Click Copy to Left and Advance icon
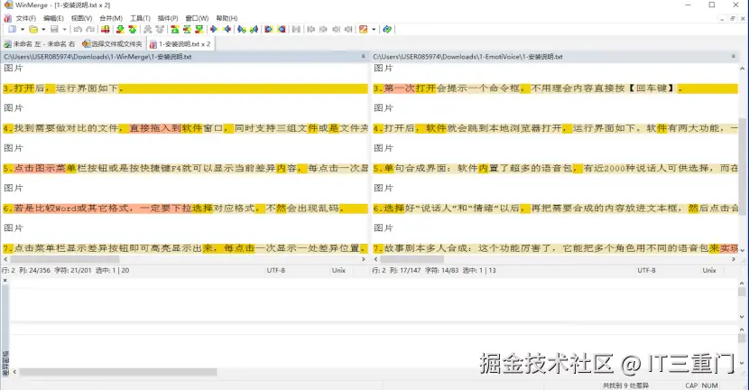749x390 pixels. [x=254, y=29]
